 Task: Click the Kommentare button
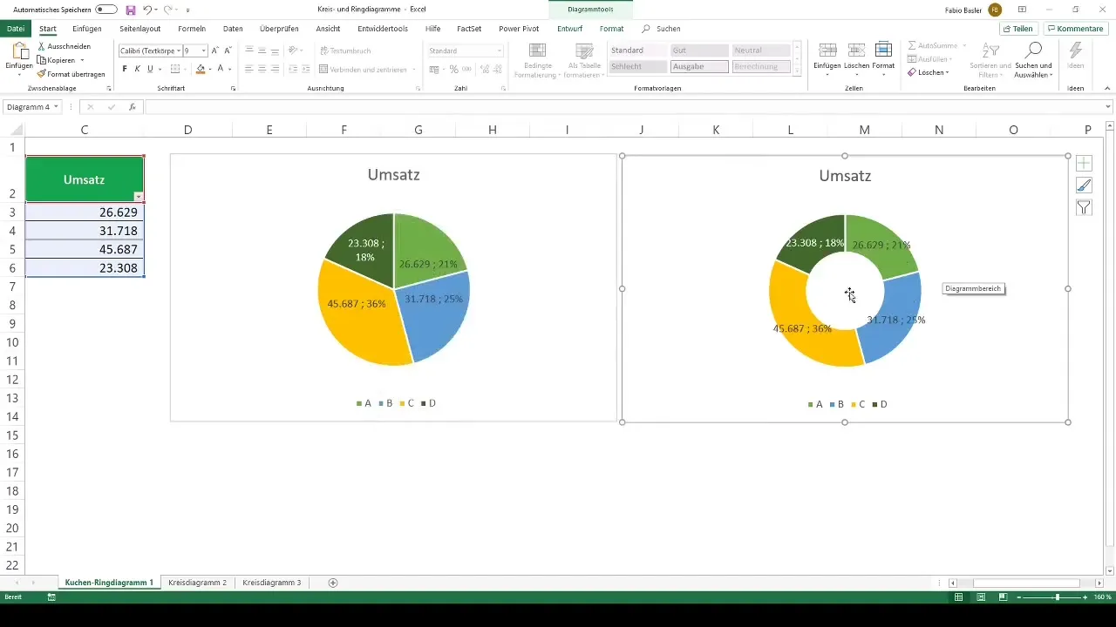point(1075,29)
